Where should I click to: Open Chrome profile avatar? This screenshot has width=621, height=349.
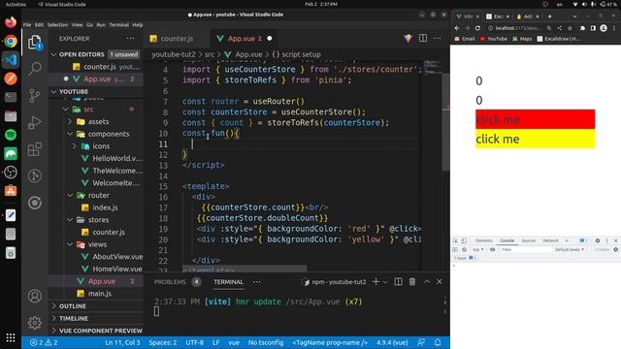click(604, 28)
